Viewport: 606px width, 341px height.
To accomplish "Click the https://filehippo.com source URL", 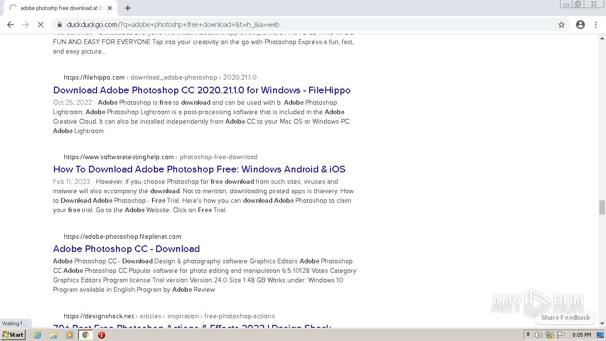I will pyautogui.click(x=94, y=77).
